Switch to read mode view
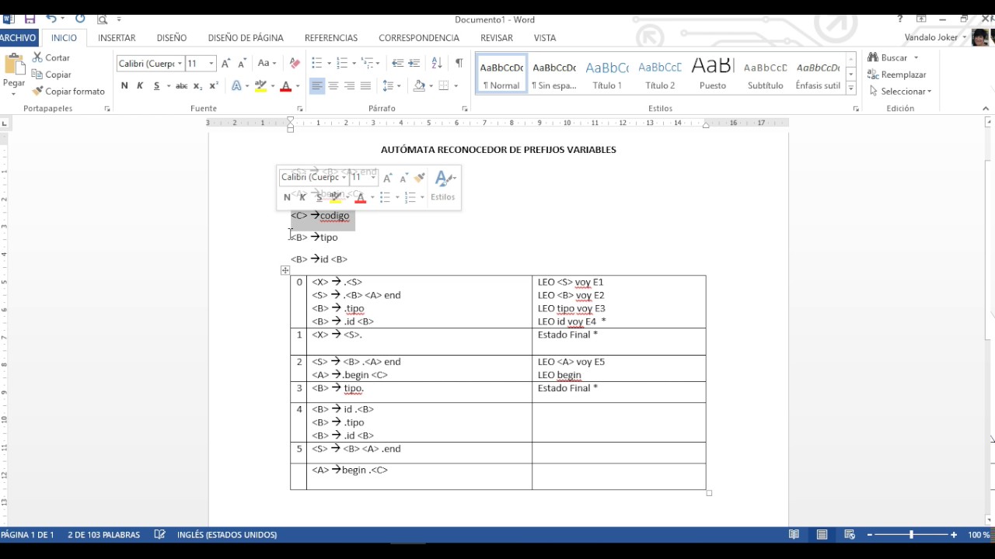The height and width of the screenshot is (559, 995). click(794, 535)
